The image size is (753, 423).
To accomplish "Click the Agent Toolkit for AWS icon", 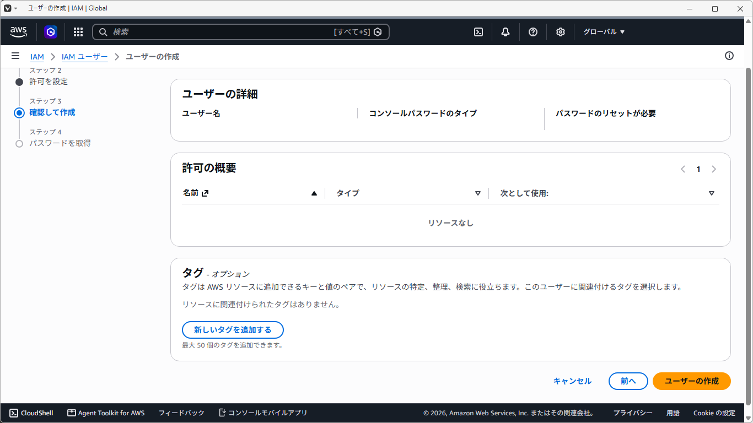I will (72, 413).
